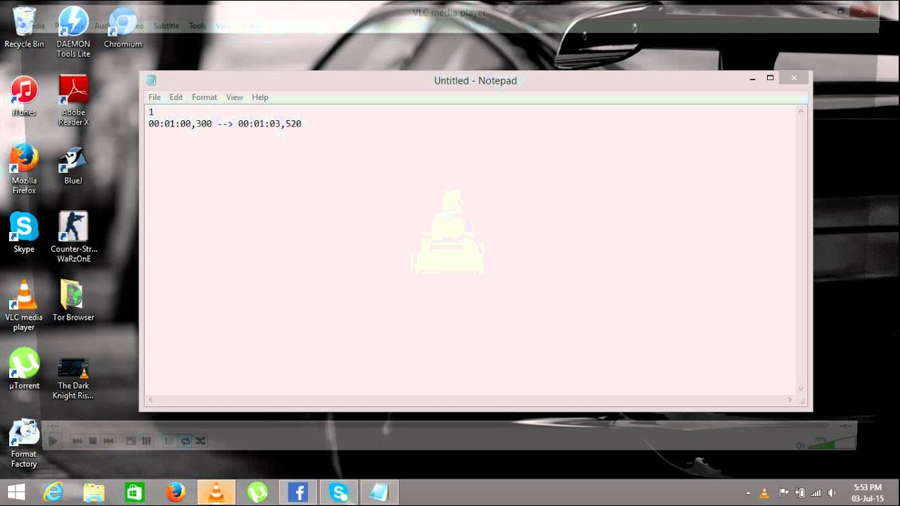This screenshot has height=506, width=900.
Task: Mute using the VLC speaker icon
Action: tap(801, 445)
